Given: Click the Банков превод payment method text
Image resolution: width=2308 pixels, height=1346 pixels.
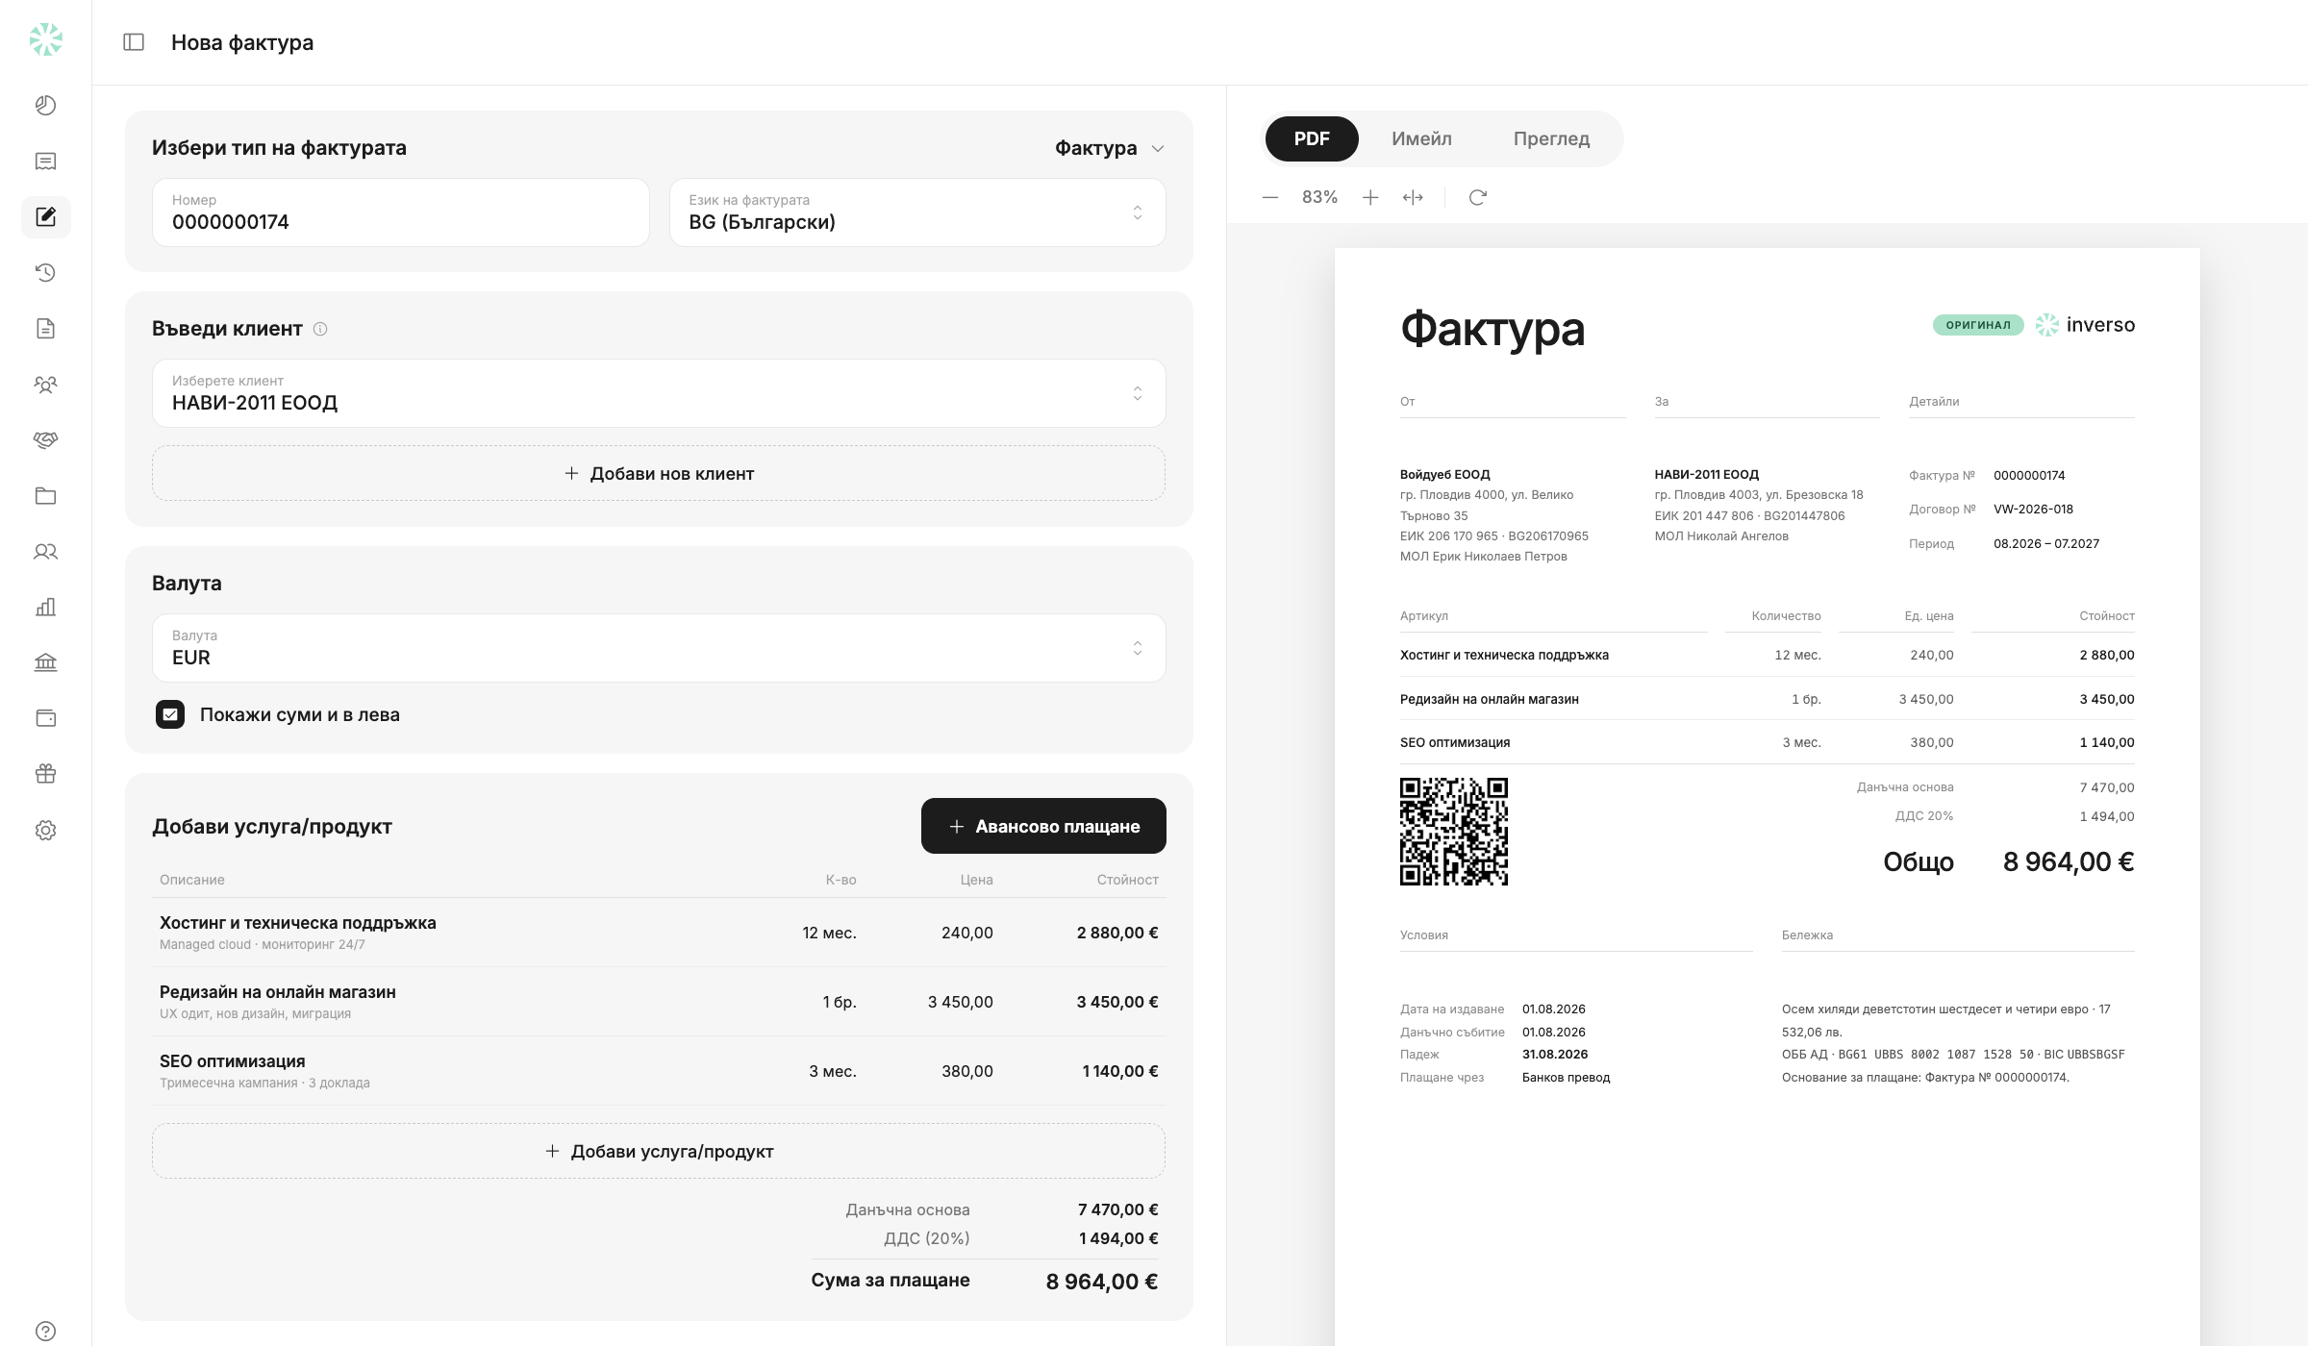Looking at the screenshot, I should click(1566, 1077).
